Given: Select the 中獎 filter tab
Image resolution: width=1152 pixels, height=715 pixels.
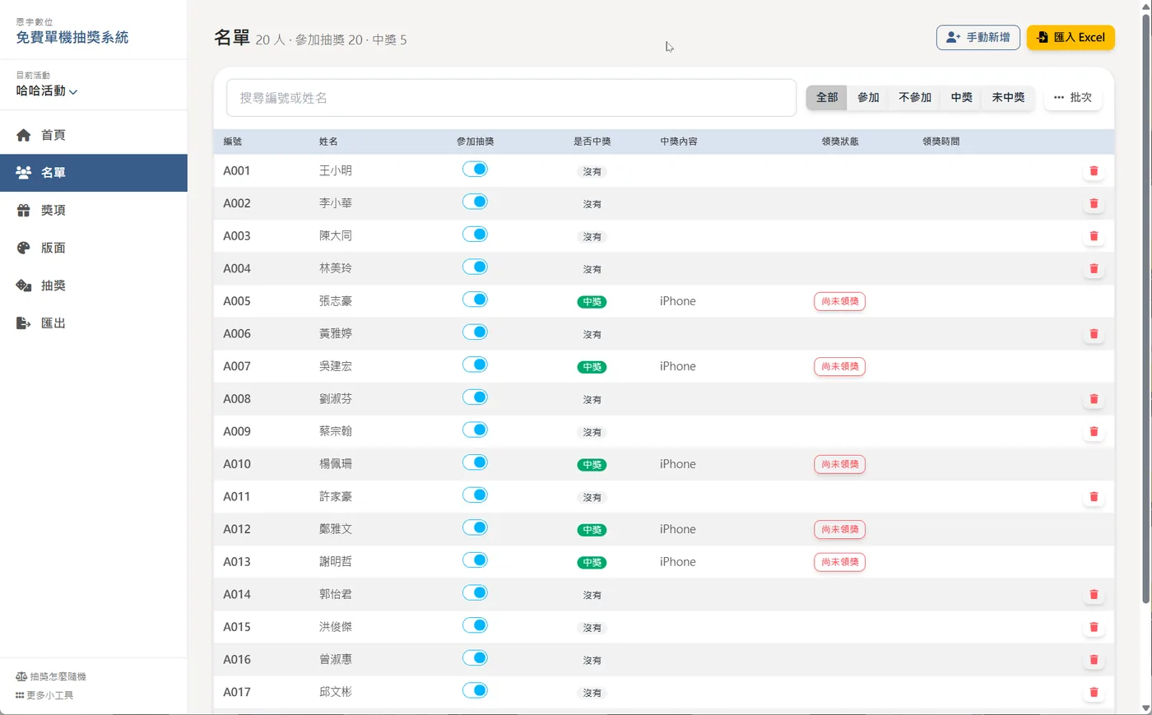Looking at the screenshot, I should coord(961,98).
